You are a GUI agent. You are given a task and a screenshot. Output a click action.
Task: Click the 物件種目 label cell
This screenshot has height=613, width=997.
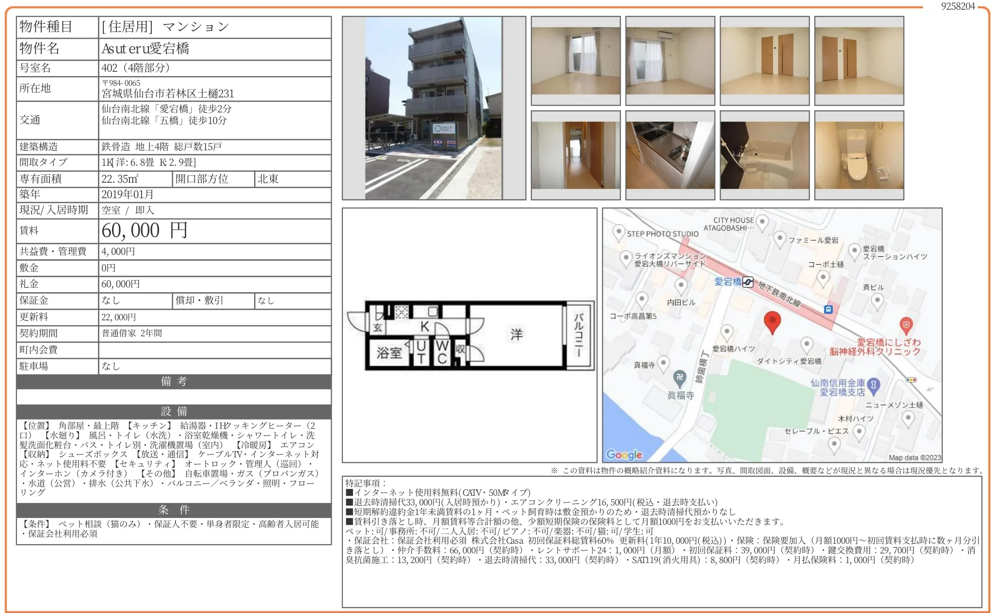pyautogui.click(x=57, y=27)
